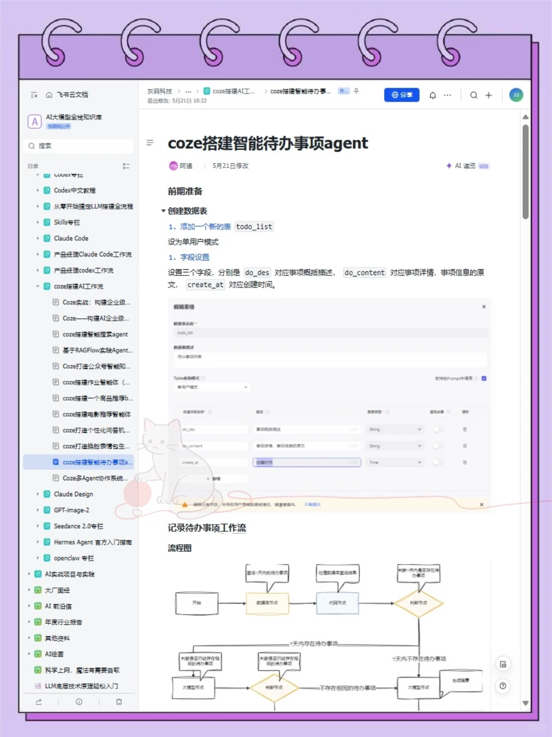The width and height of the screenshot is (552, 737).
Task: Open the String type dropdown for do_des
Action: (x=395, y=429)
